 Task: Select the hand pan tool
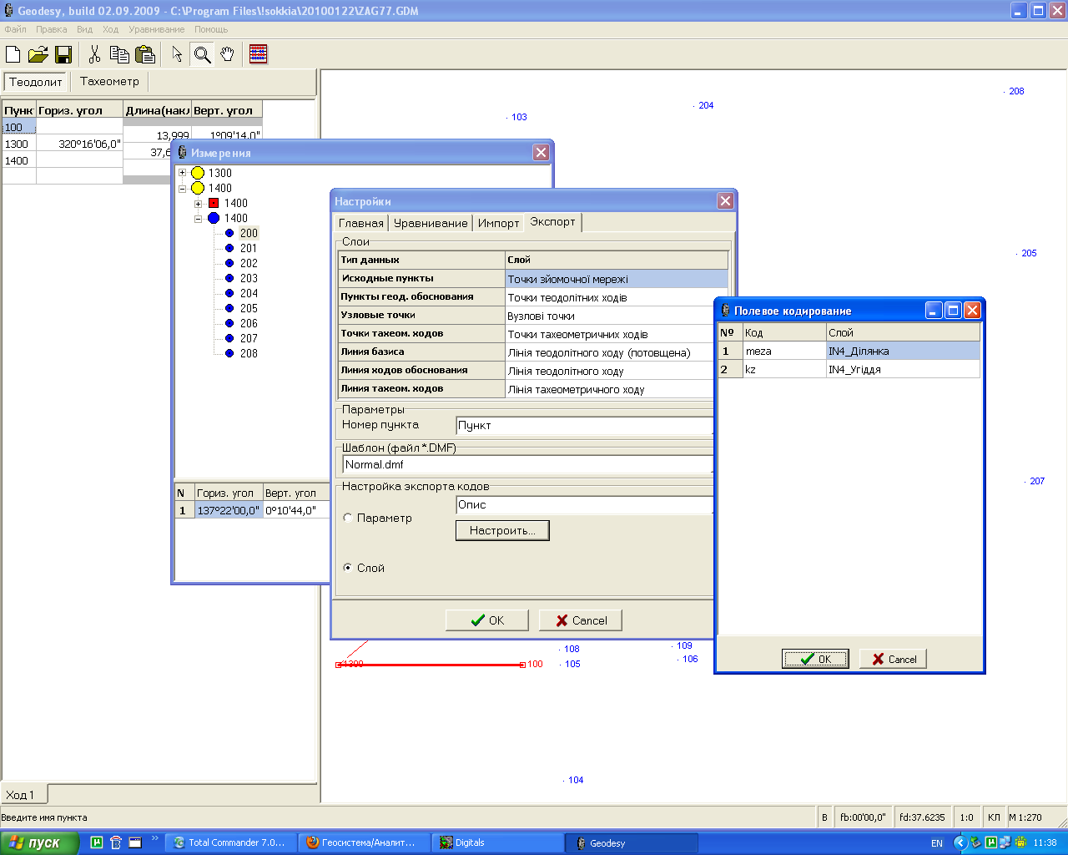(x=227, y=54)
